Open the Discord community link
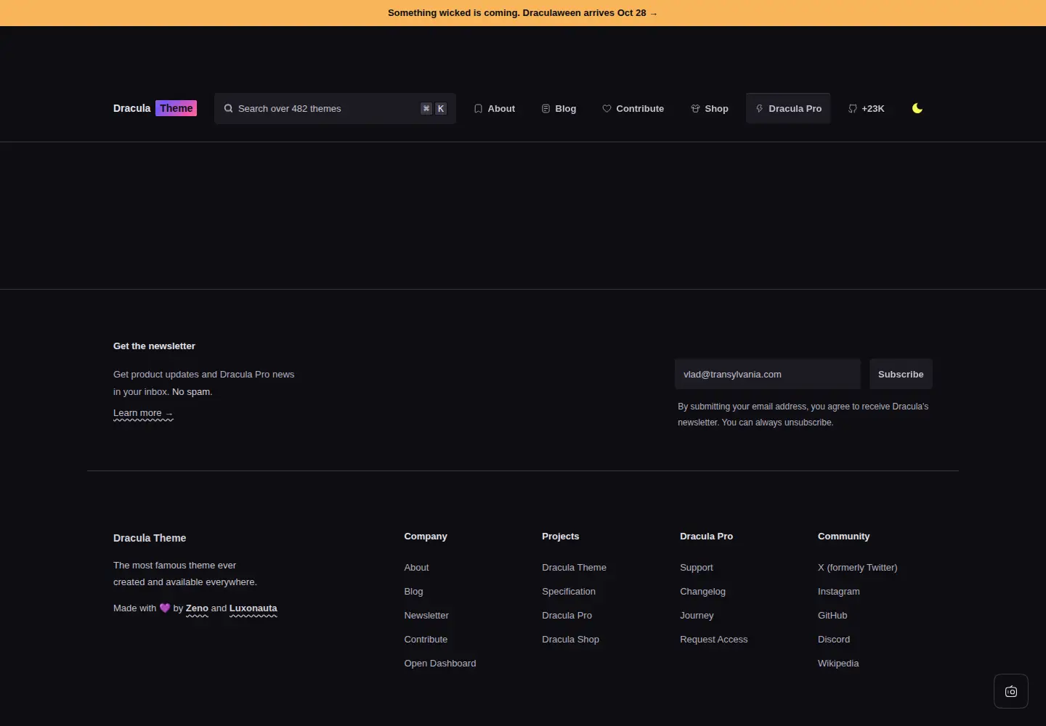Viewport: 1046px width, 726px height. (834, 640)
